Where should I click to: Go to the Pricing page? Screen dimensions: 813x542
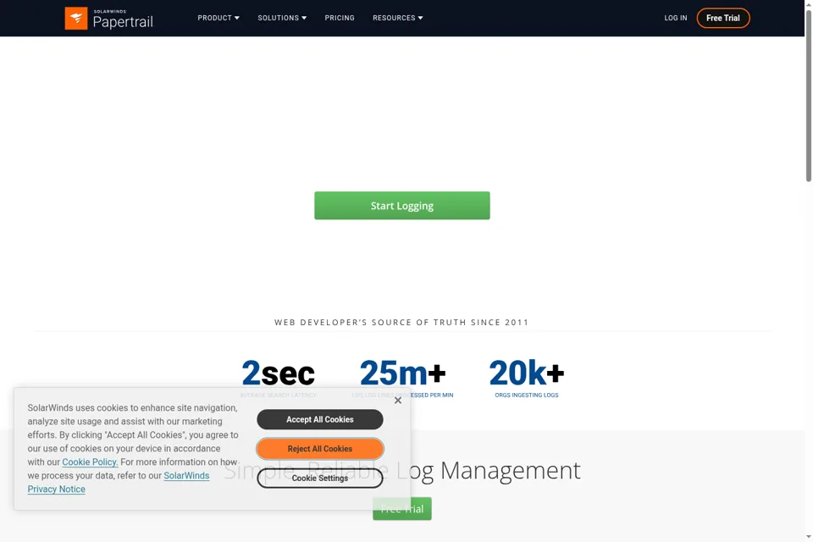pyautogui.click(x=340, y=18)
